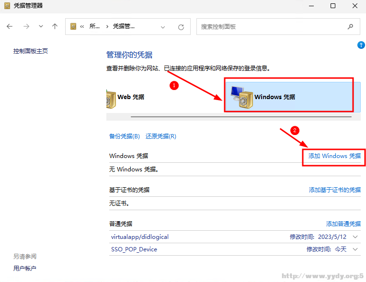Viewport: 366px width, 282px height.
Task: Click the 修改时间: 今天 value
Action: click(x=327, y=249)
